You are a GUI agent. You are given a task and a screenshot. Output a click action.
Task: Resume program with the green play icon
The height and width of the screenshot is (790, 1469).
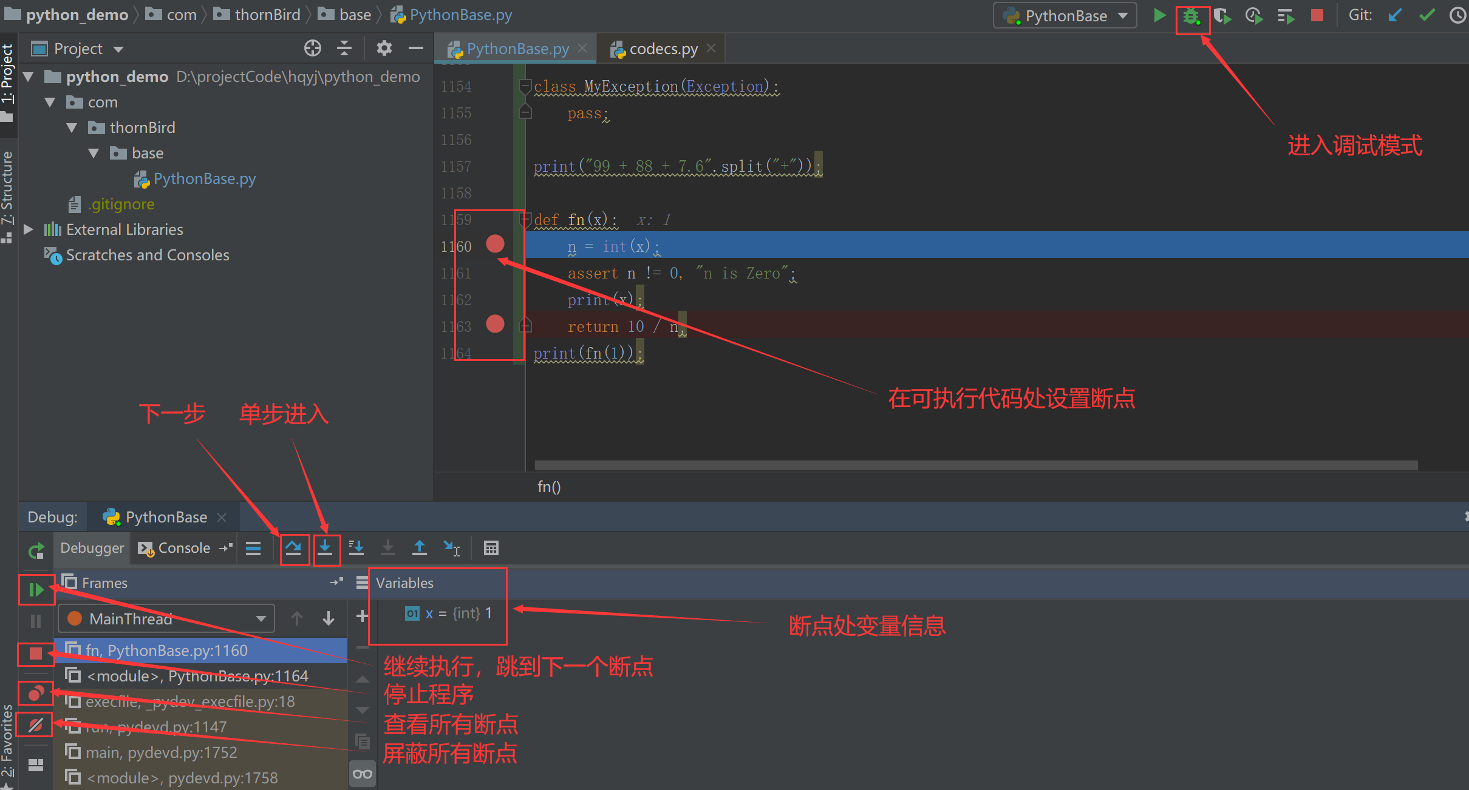click(x=35, y=589)
